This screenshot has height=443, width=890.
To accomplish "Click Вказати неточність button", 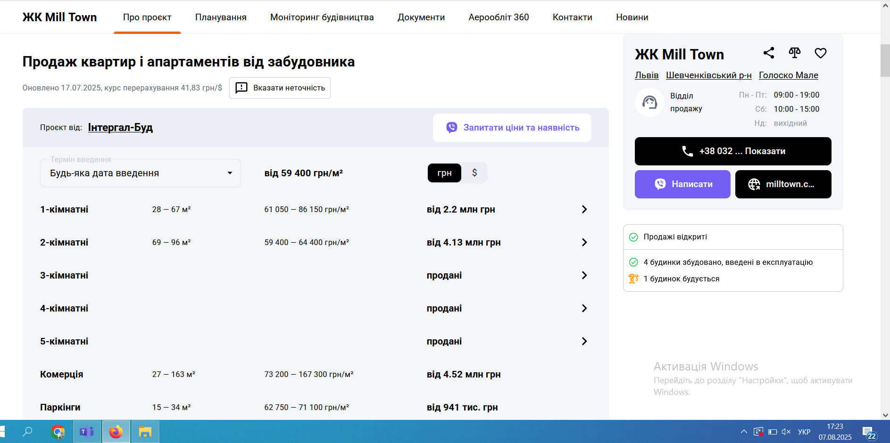I will pyautogui.click(x=280, y=88).
